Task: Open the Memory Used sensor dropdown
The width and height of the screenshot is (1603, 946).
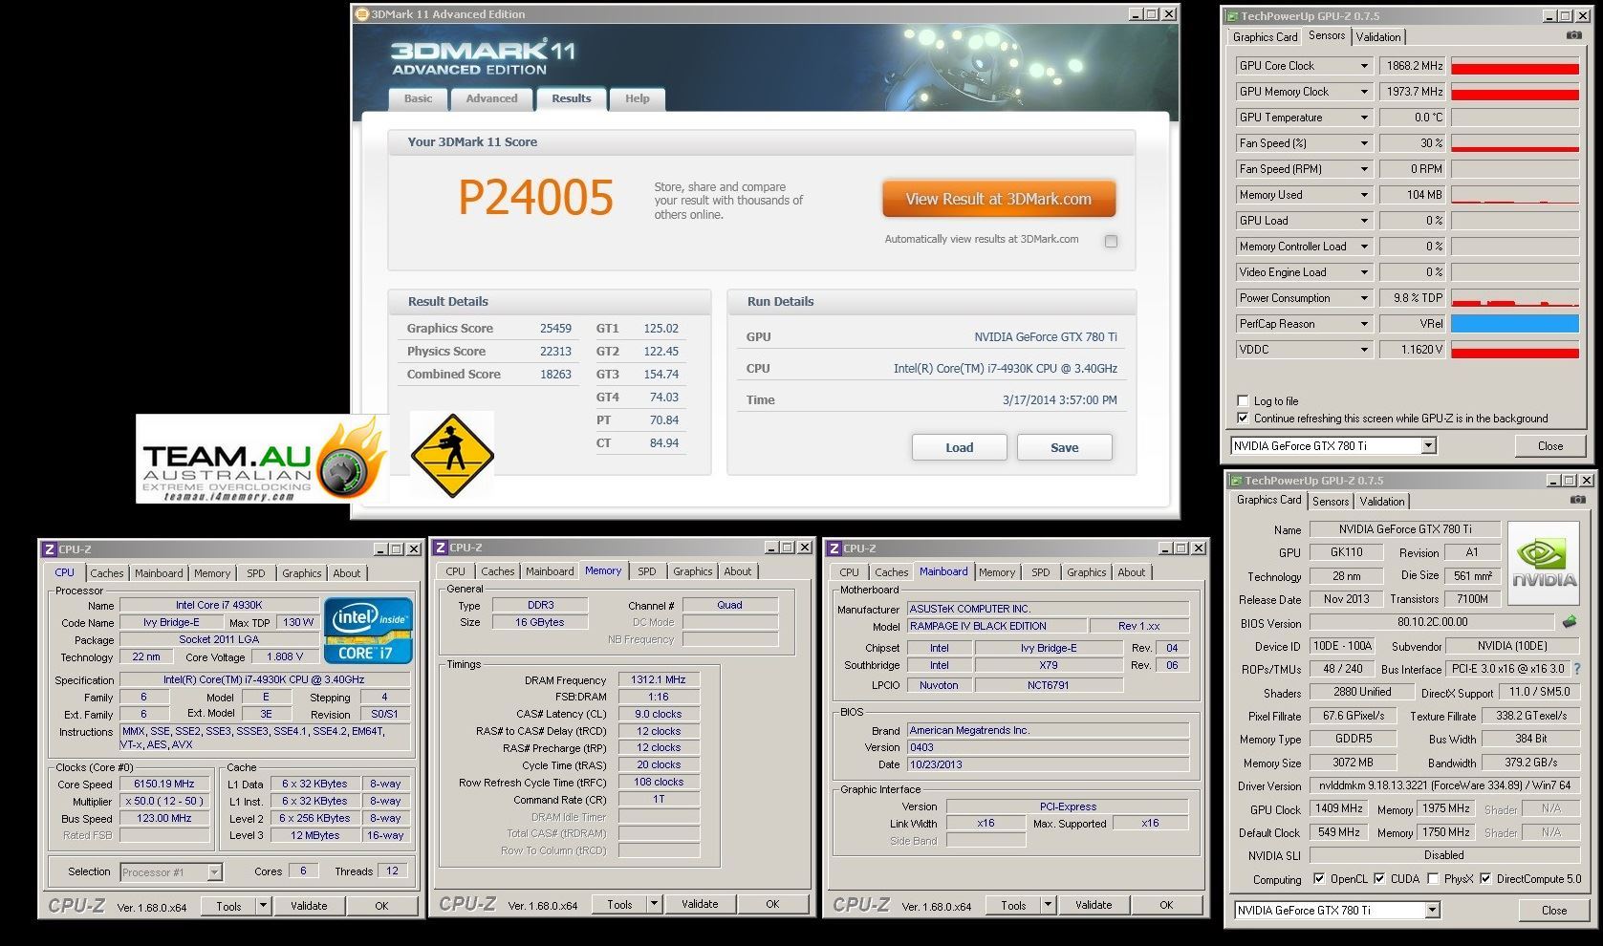Action: (x=1364, y=195)
